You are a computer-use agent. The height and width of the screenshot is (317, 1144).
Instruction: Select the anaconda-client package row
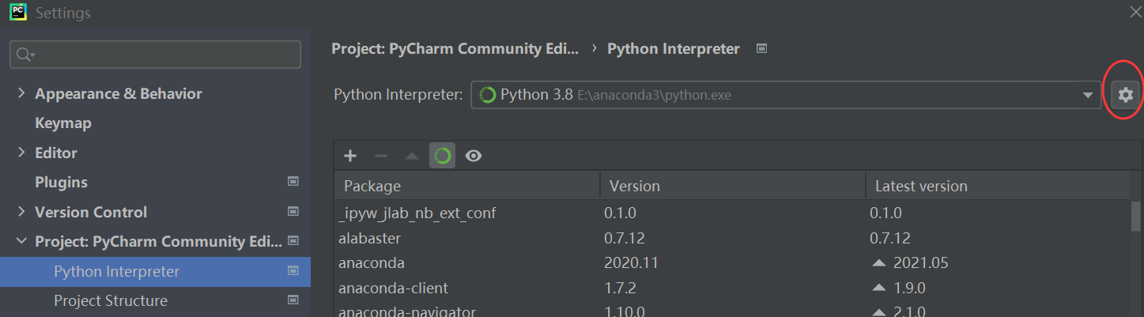(732, 288)
